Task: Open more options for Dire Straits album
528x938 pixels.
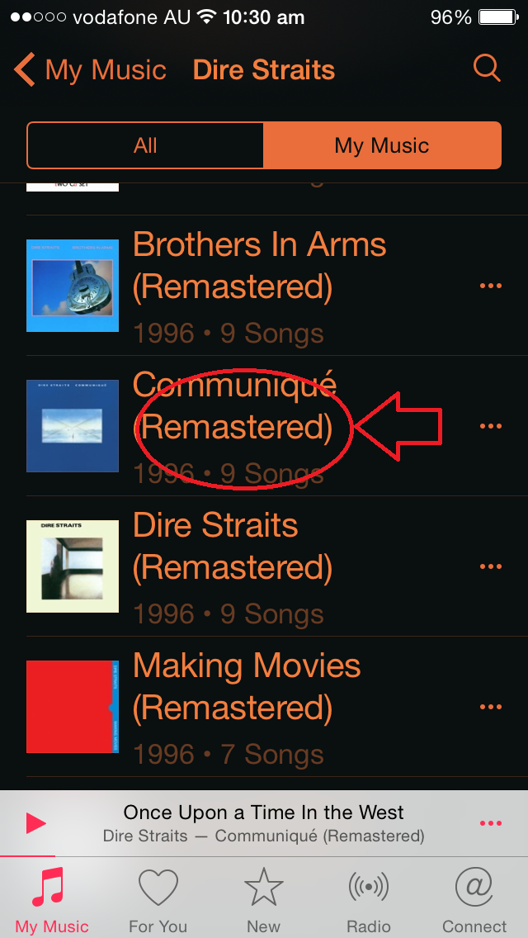Action: pos(490,566)
